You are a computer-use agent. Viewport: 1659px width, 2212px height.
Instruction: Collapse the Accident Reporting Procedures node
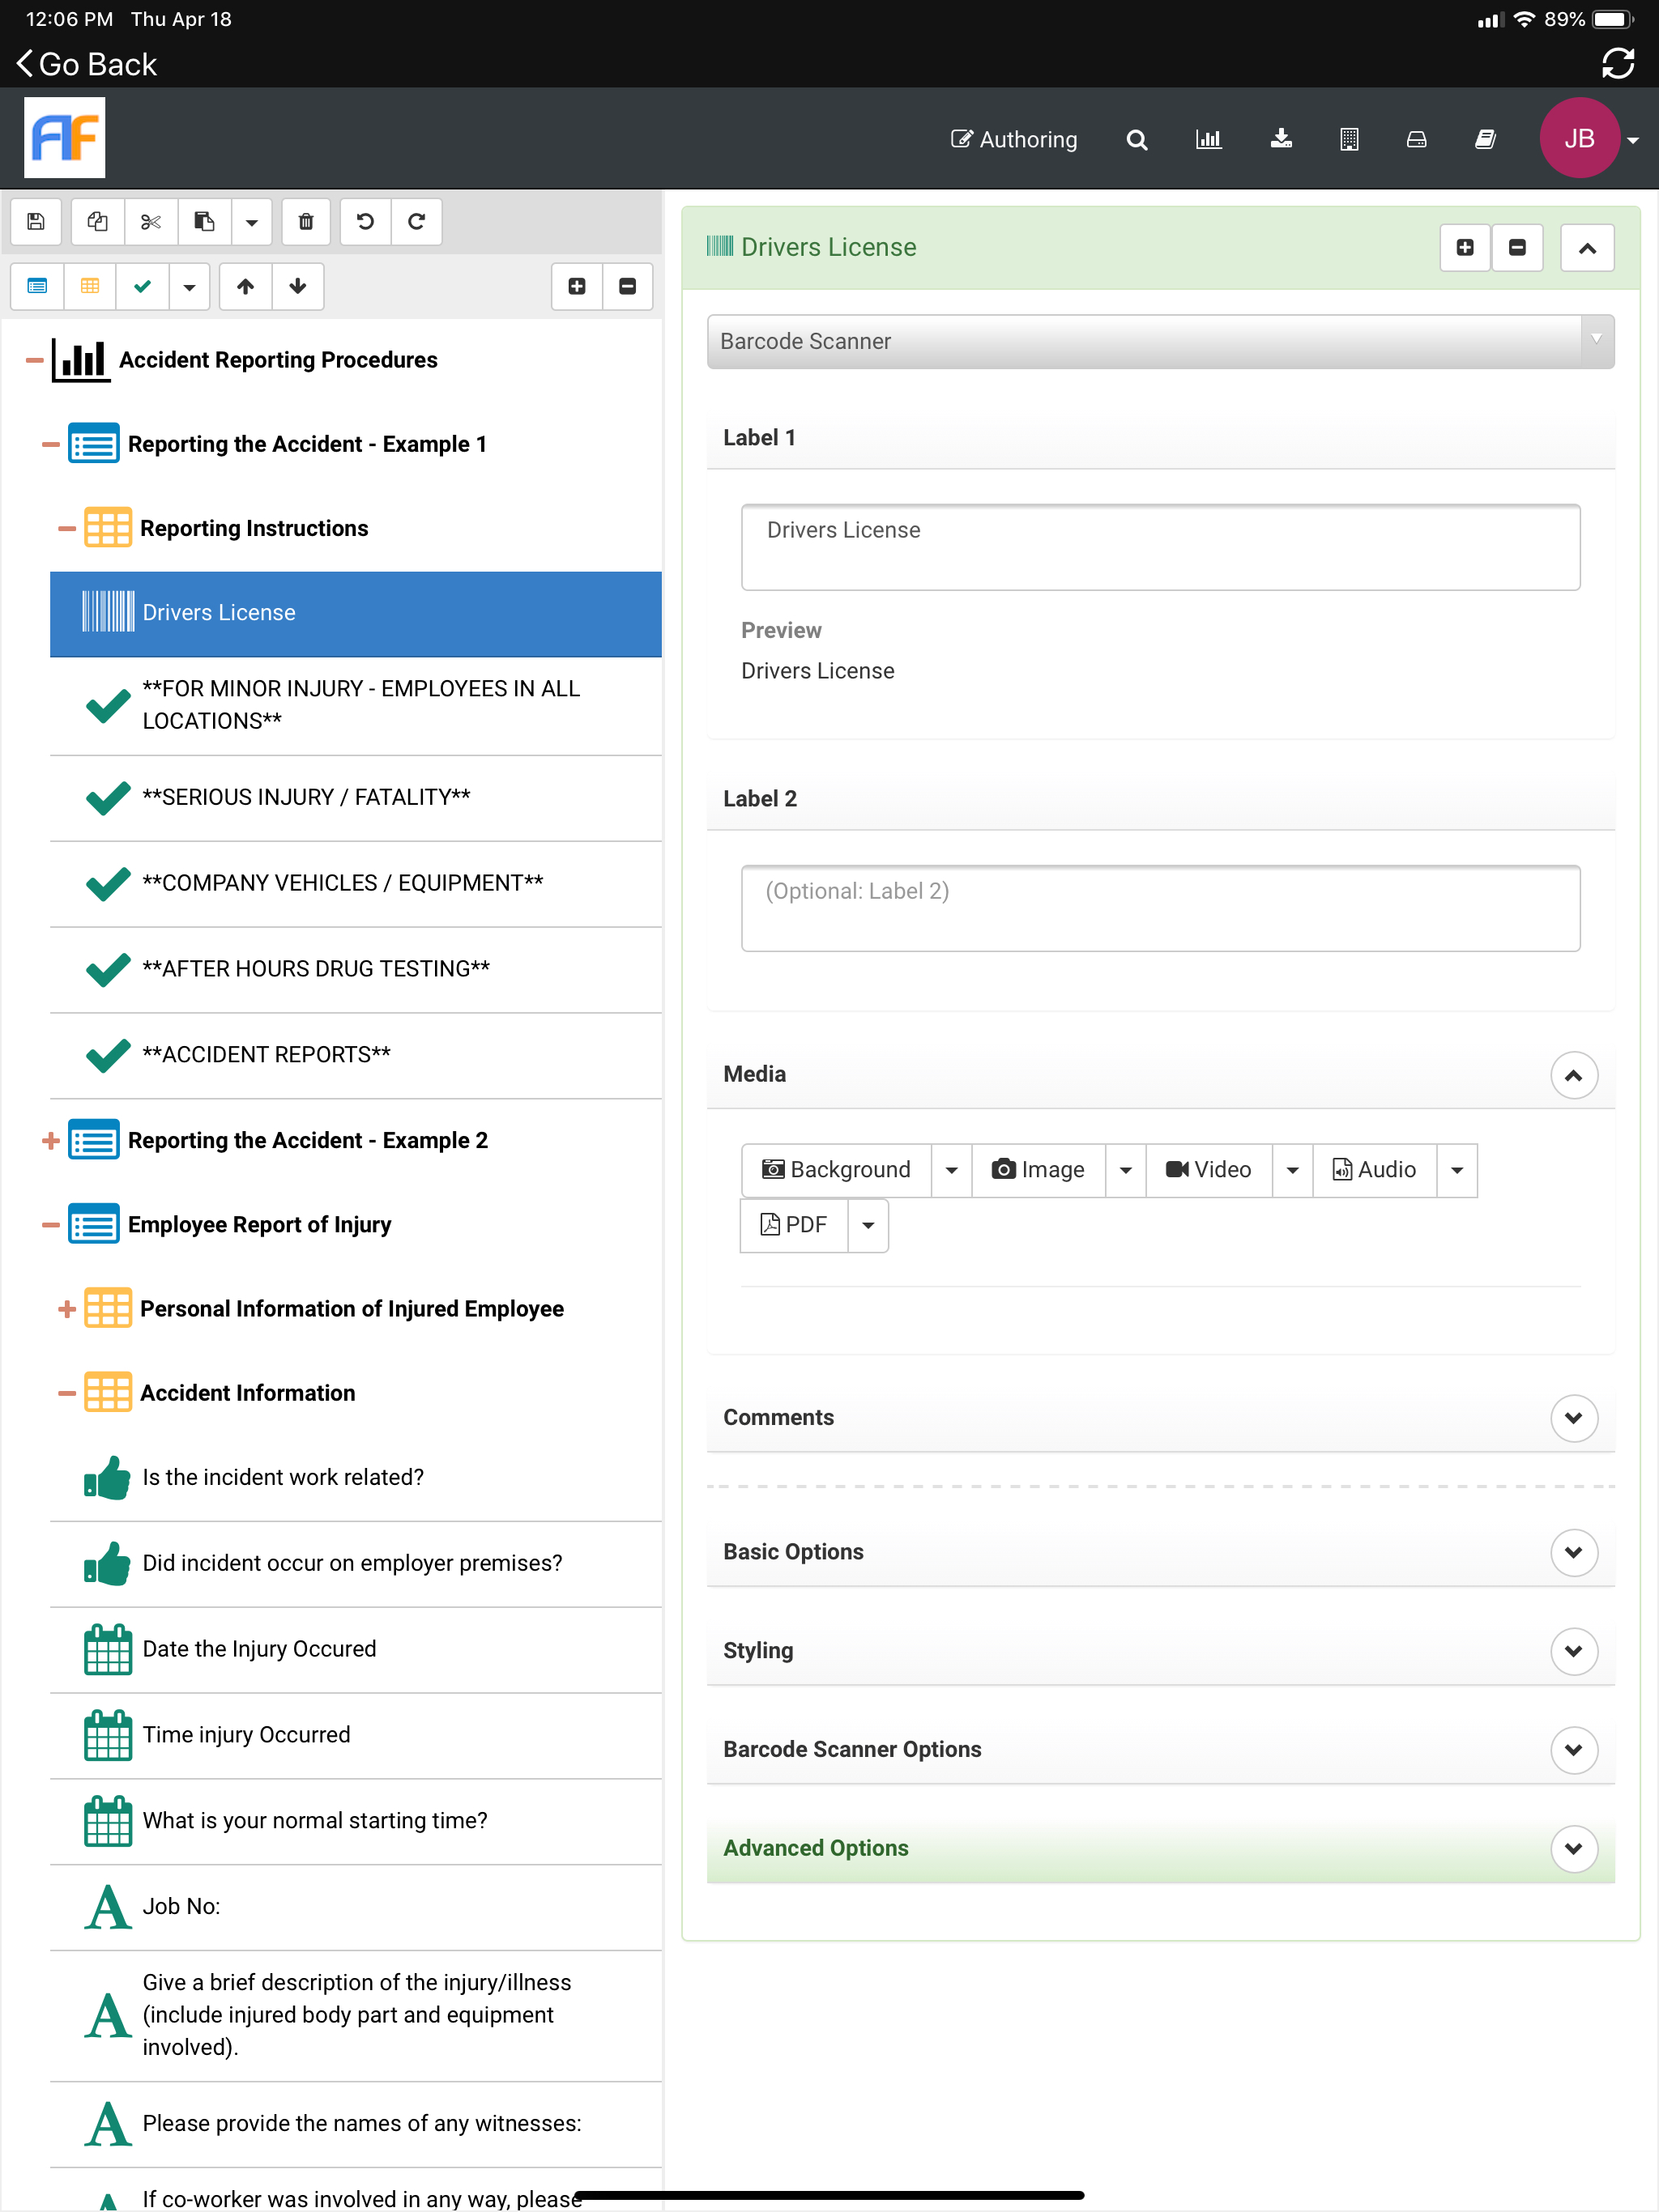[x=34, y=360]
